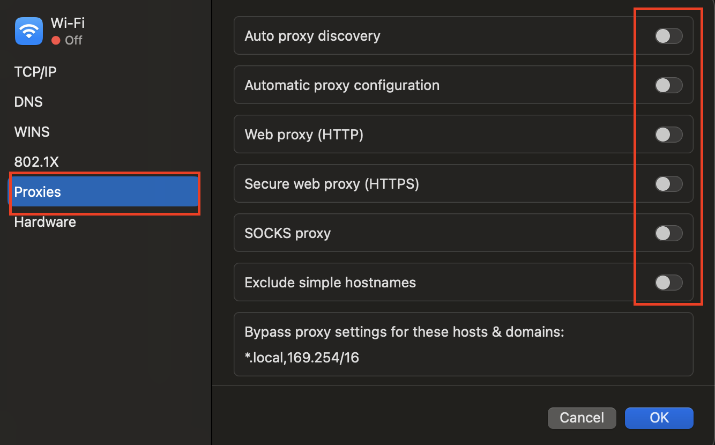715x445 pixels.
Task: Select the Hardware sidebar entry
Action: (45, 221)
